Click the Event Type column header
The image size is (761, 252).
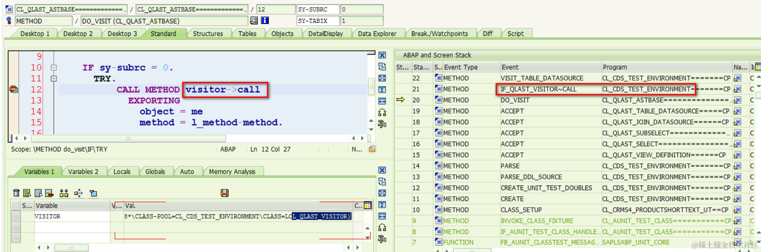pos(471,67)
